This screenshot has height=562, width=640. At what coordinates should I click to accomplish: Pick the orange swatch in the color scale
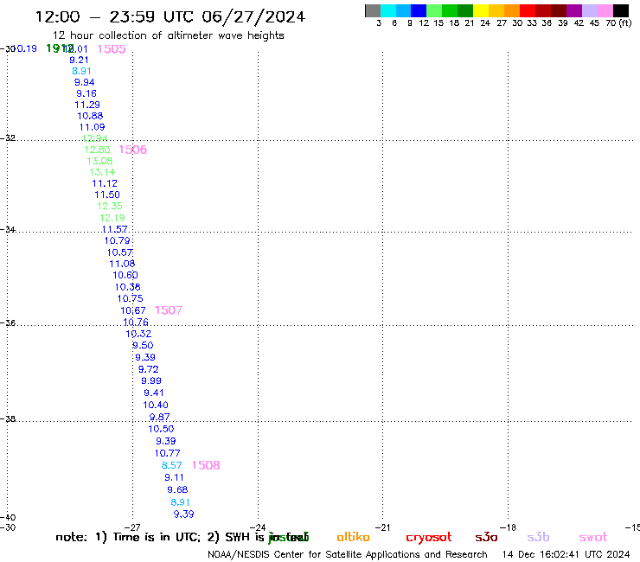tap(512, 10)
